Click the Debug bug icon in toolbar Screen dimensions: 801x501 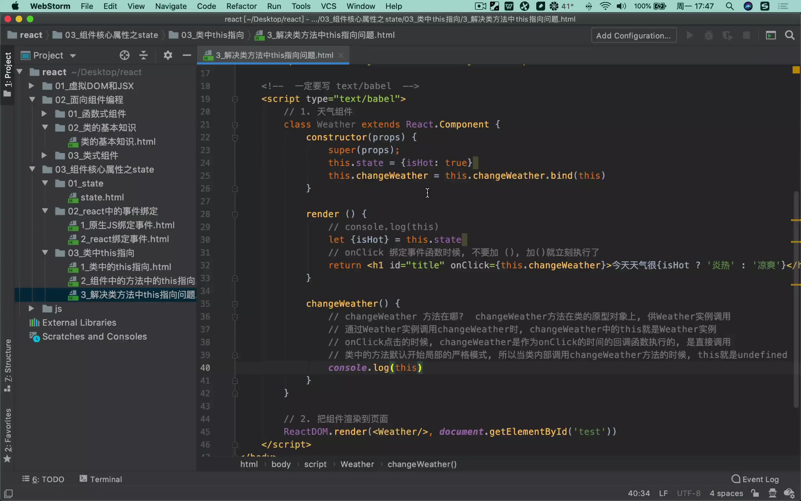pyautogui.click(x=708, y=35)
